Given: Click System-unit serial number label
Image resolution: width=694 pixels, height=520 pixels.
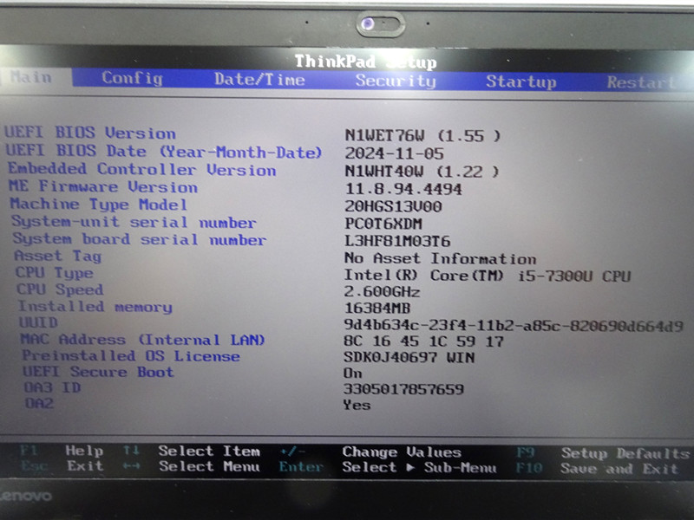Looking at the screenshot, I should [134, 222].
